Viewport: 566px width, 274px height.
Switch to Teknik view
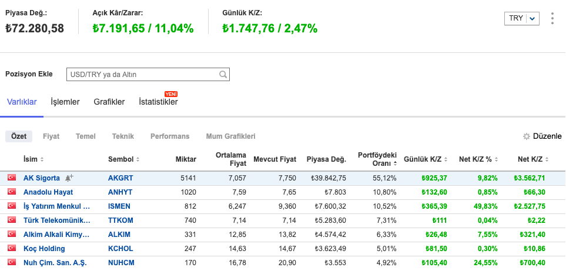coord(123,136)
